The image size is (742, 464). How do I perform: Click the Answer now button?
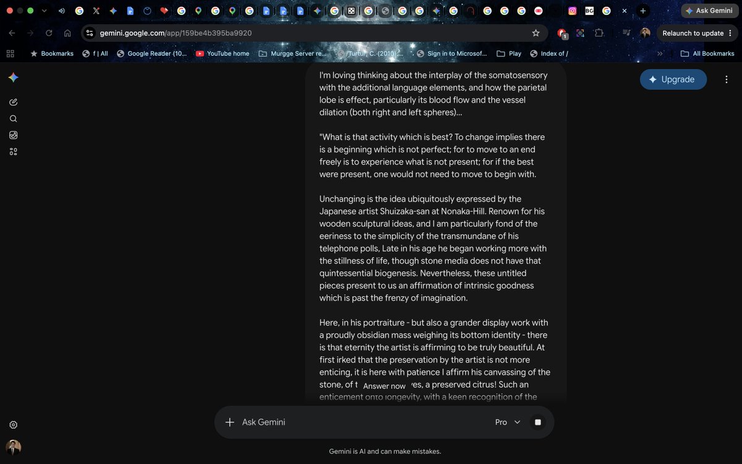[385, 386]
